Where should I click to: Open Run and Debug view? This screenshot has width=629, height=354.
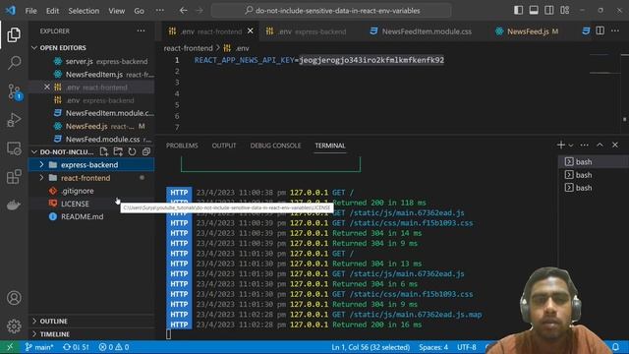pyautogui.click(x=14, y=120)
